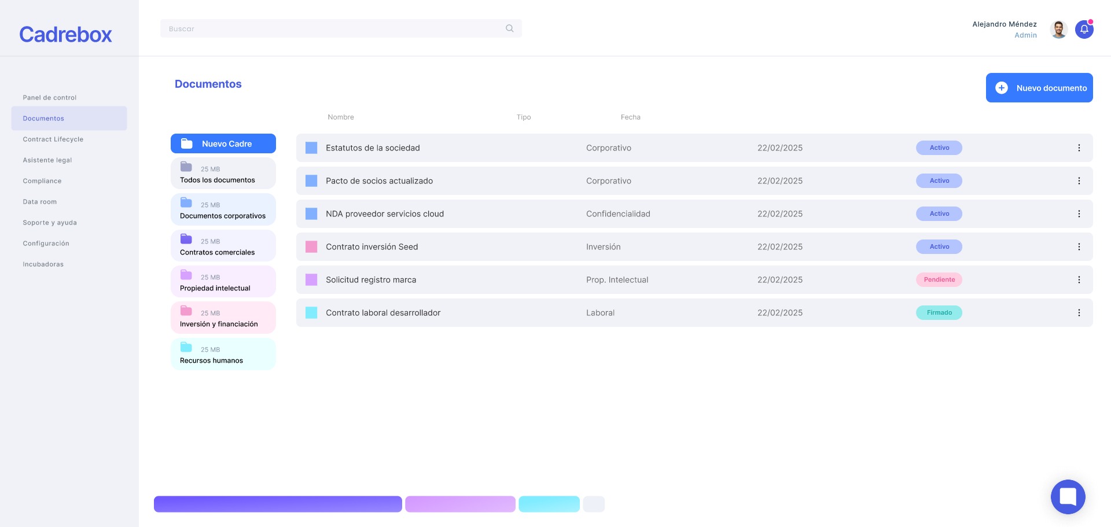1111x527 pixels.
Task: Click the Fecha column header
Action: point(631,117)
